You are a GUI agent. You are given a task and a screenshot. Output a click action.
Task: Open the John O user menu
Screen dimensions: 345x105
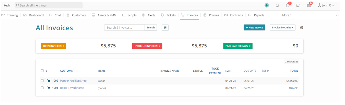(326, 5)
